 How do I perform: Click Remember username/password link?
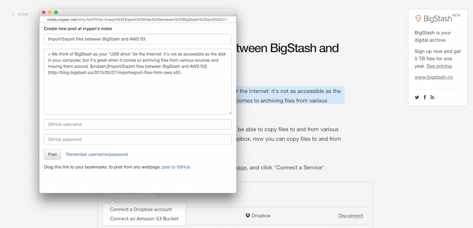[x=97, y=154]
